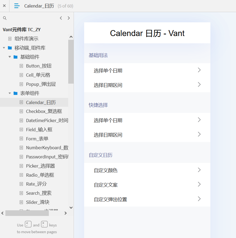Screen dimensions: 236x238
Task: Open 选择日期区间 under 基础用法
Action: (147, 85)
